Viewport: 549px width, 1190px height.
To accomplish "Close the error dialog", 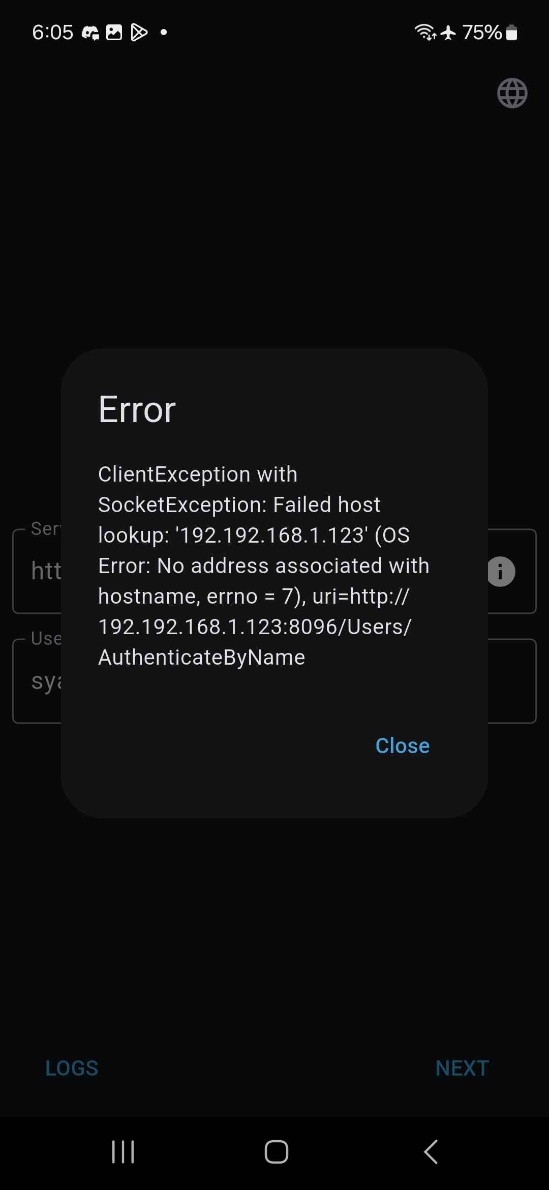I will point(402,746).
